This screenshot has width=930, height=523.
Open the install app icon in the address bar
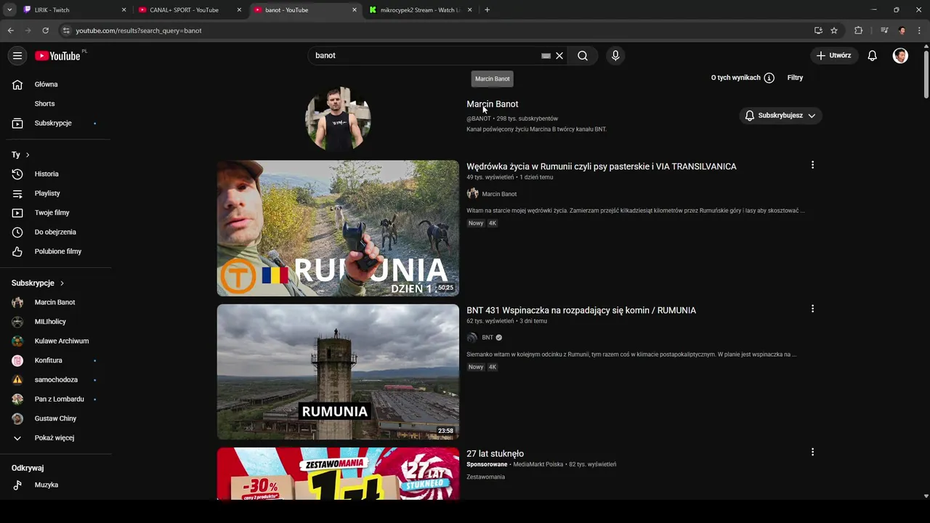[818, 31]
